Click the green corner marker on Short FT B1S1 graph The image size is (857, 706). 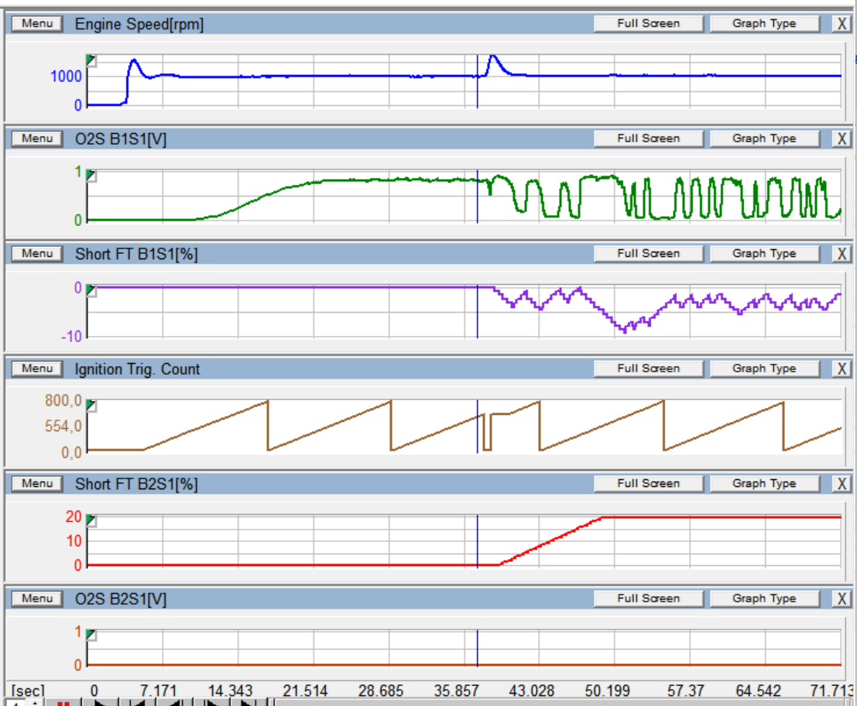coord(91,291)
